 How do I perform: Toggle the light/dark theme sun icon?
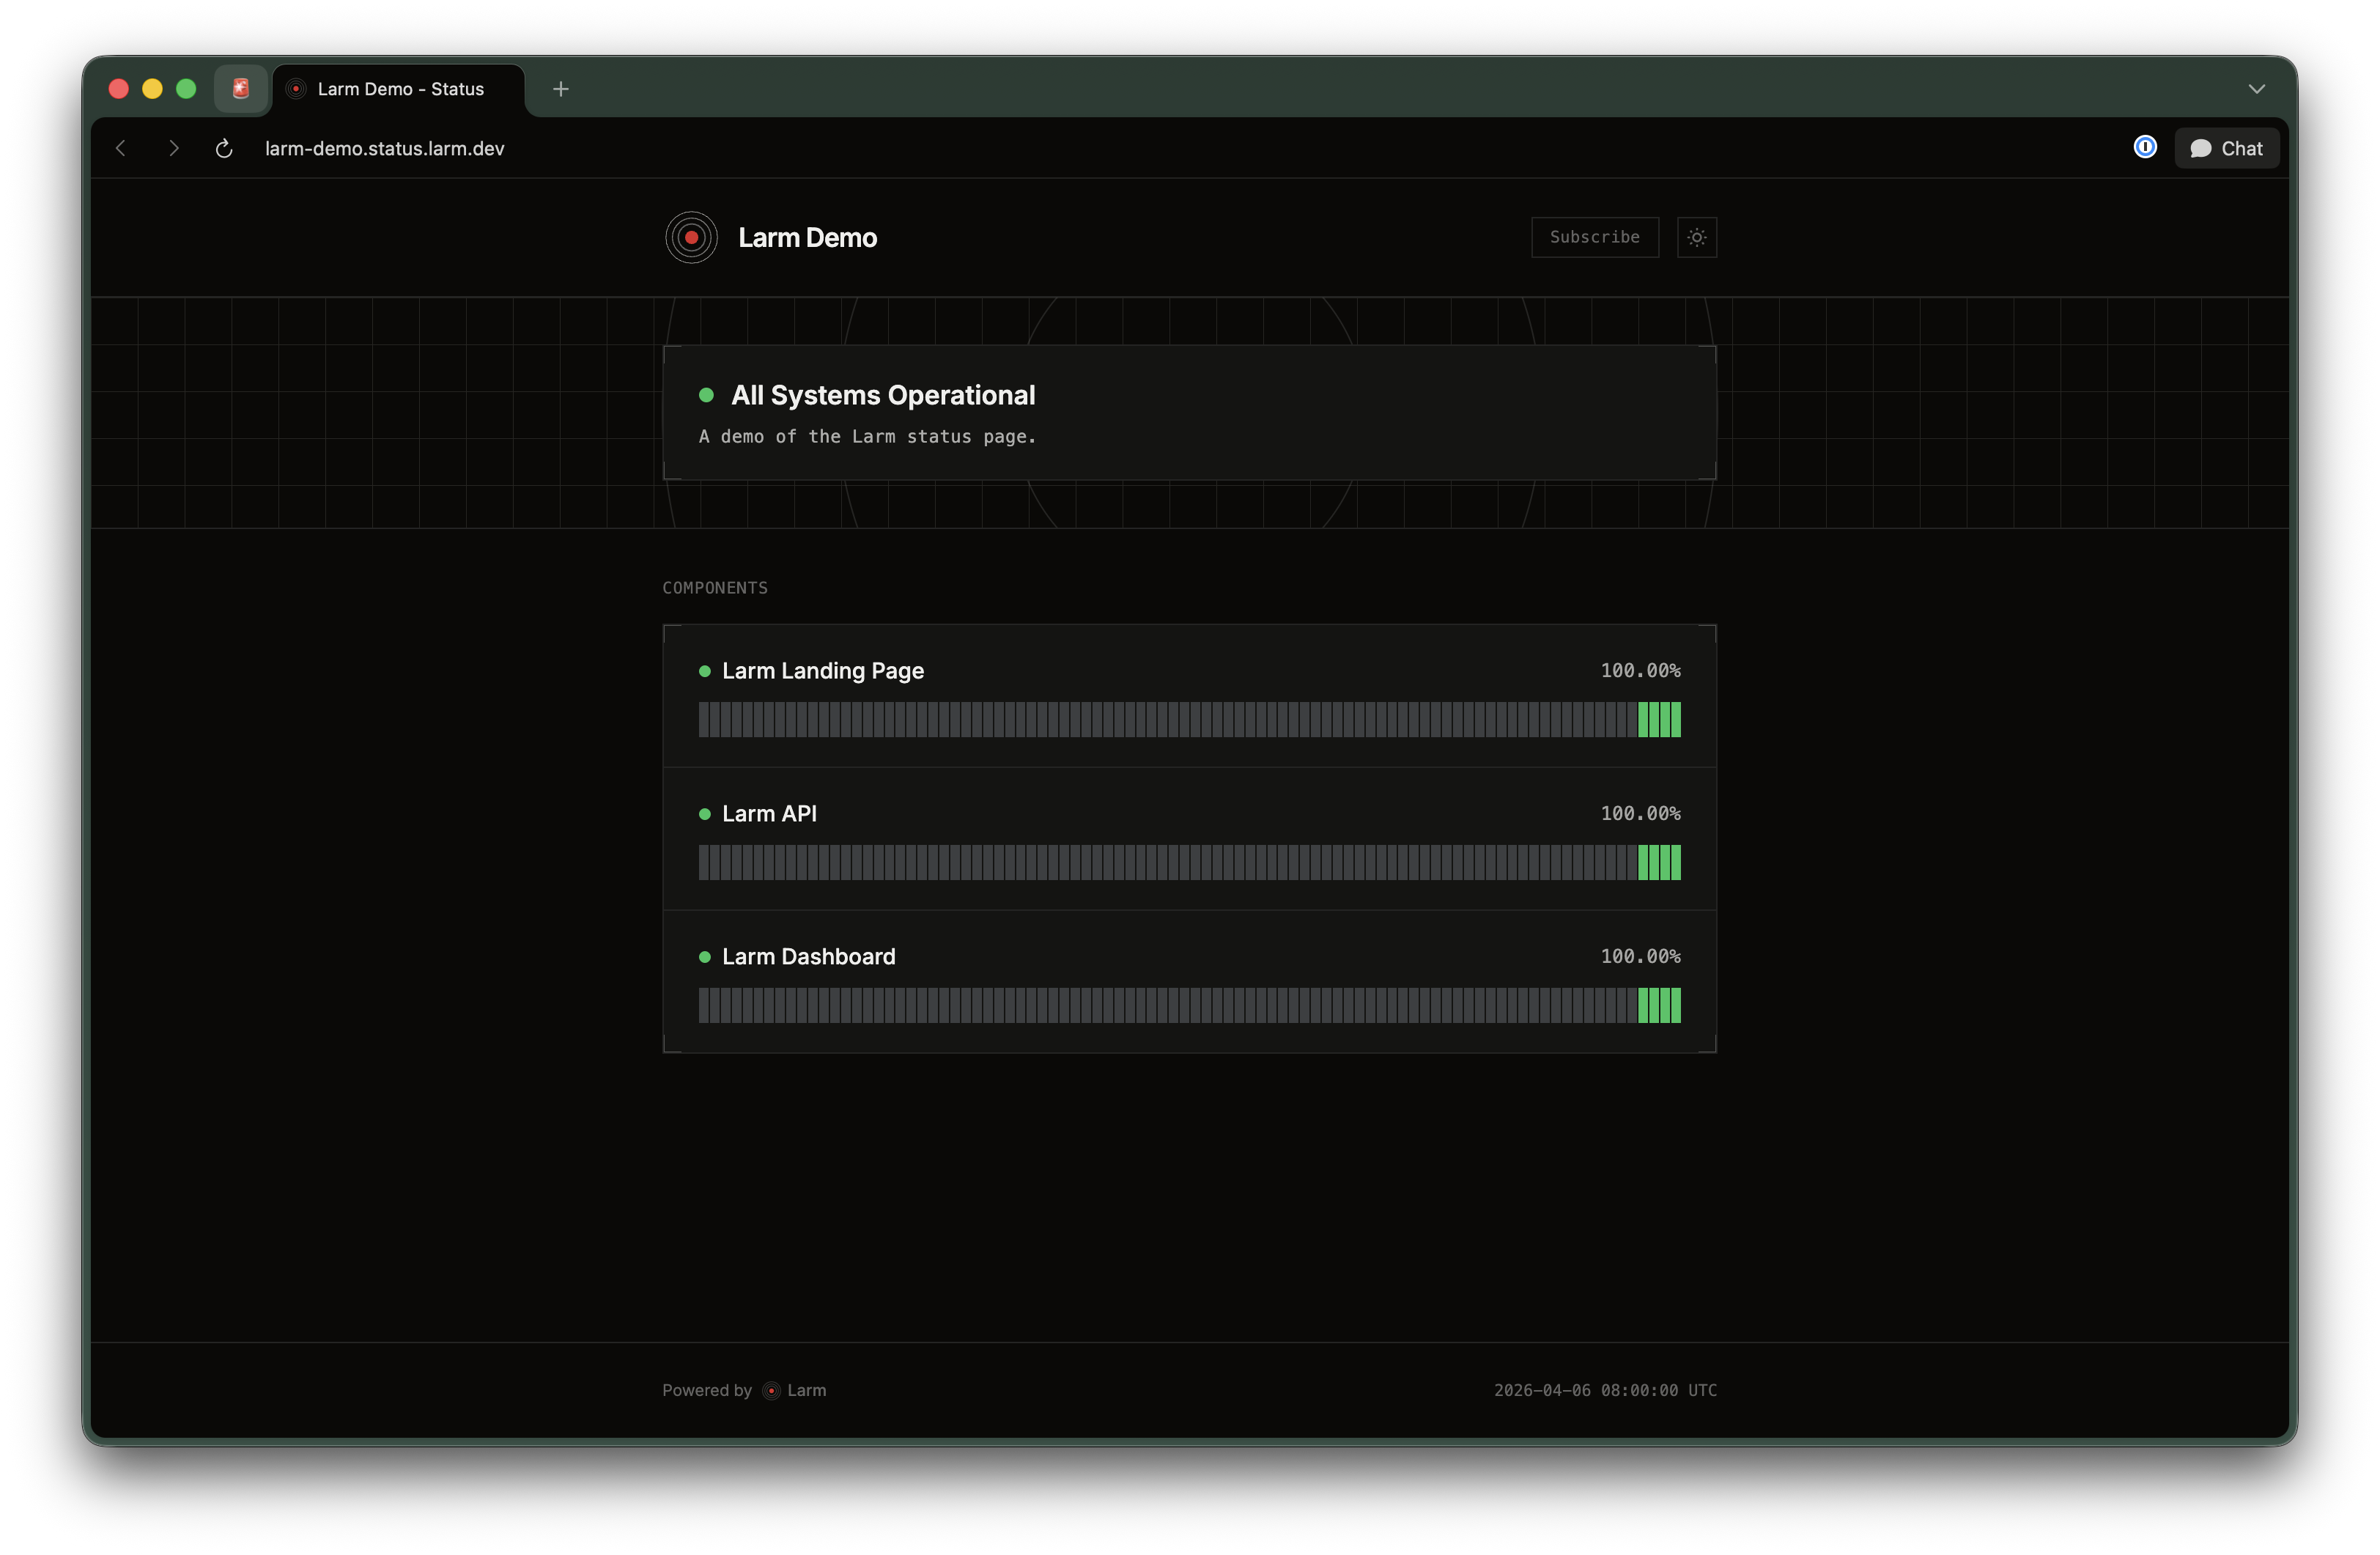[1696, 238]
